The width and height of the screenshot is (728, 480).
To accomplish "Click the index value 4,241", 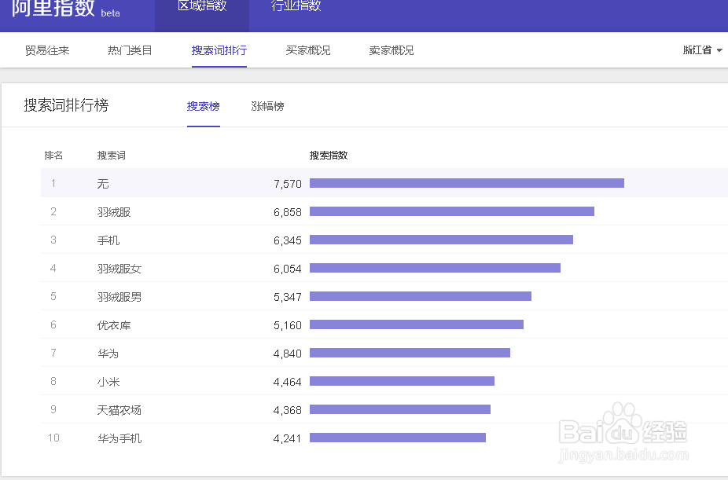I will coord(288,438).
